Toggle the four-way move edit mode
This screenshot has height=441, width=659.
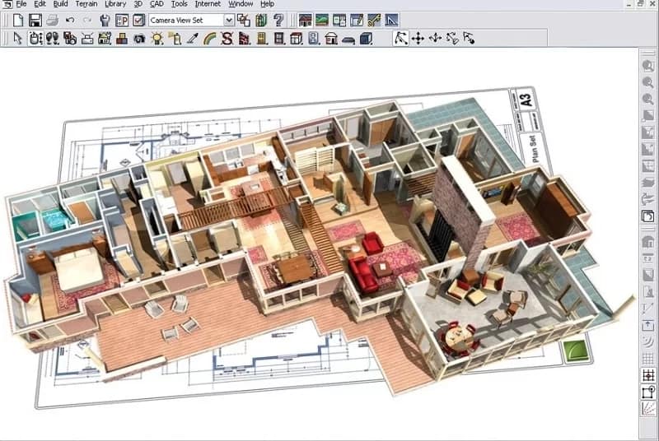418,38
